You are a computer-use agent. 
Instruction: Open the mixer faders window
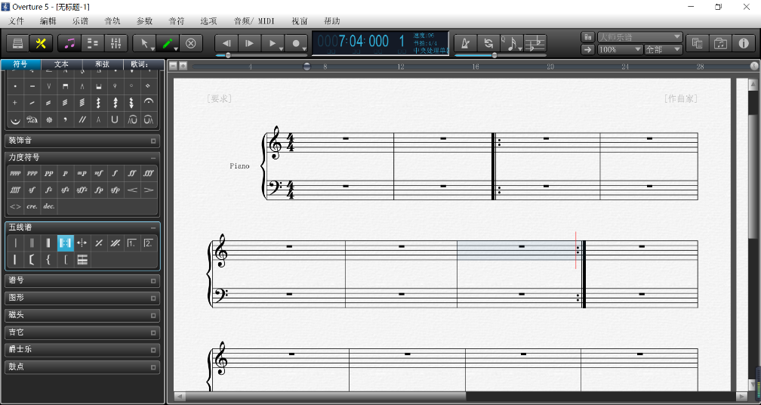(116, 43)
